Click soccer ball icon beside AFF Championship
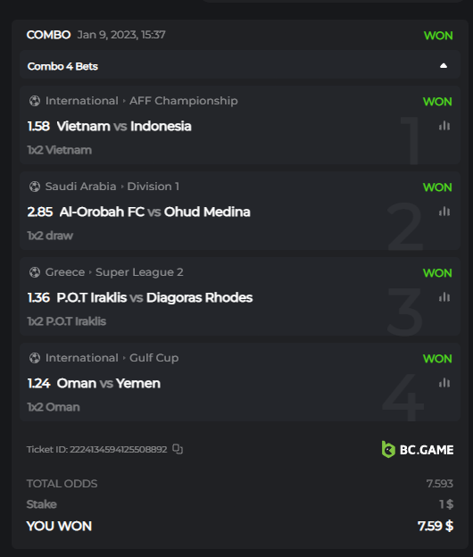 35,101
